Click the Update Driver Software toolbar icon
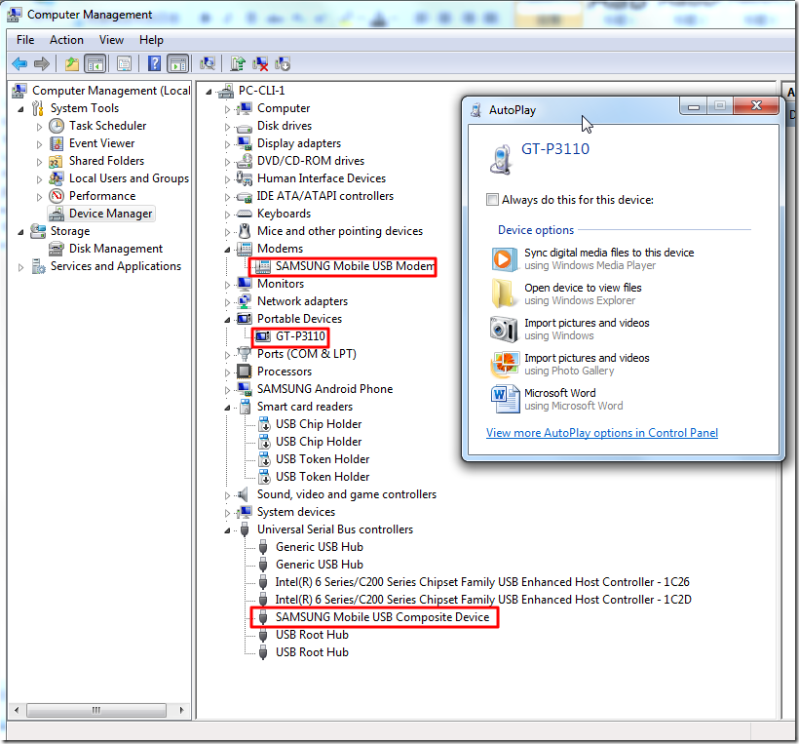This screenshot has height=744, width=799. coord(238,63)
